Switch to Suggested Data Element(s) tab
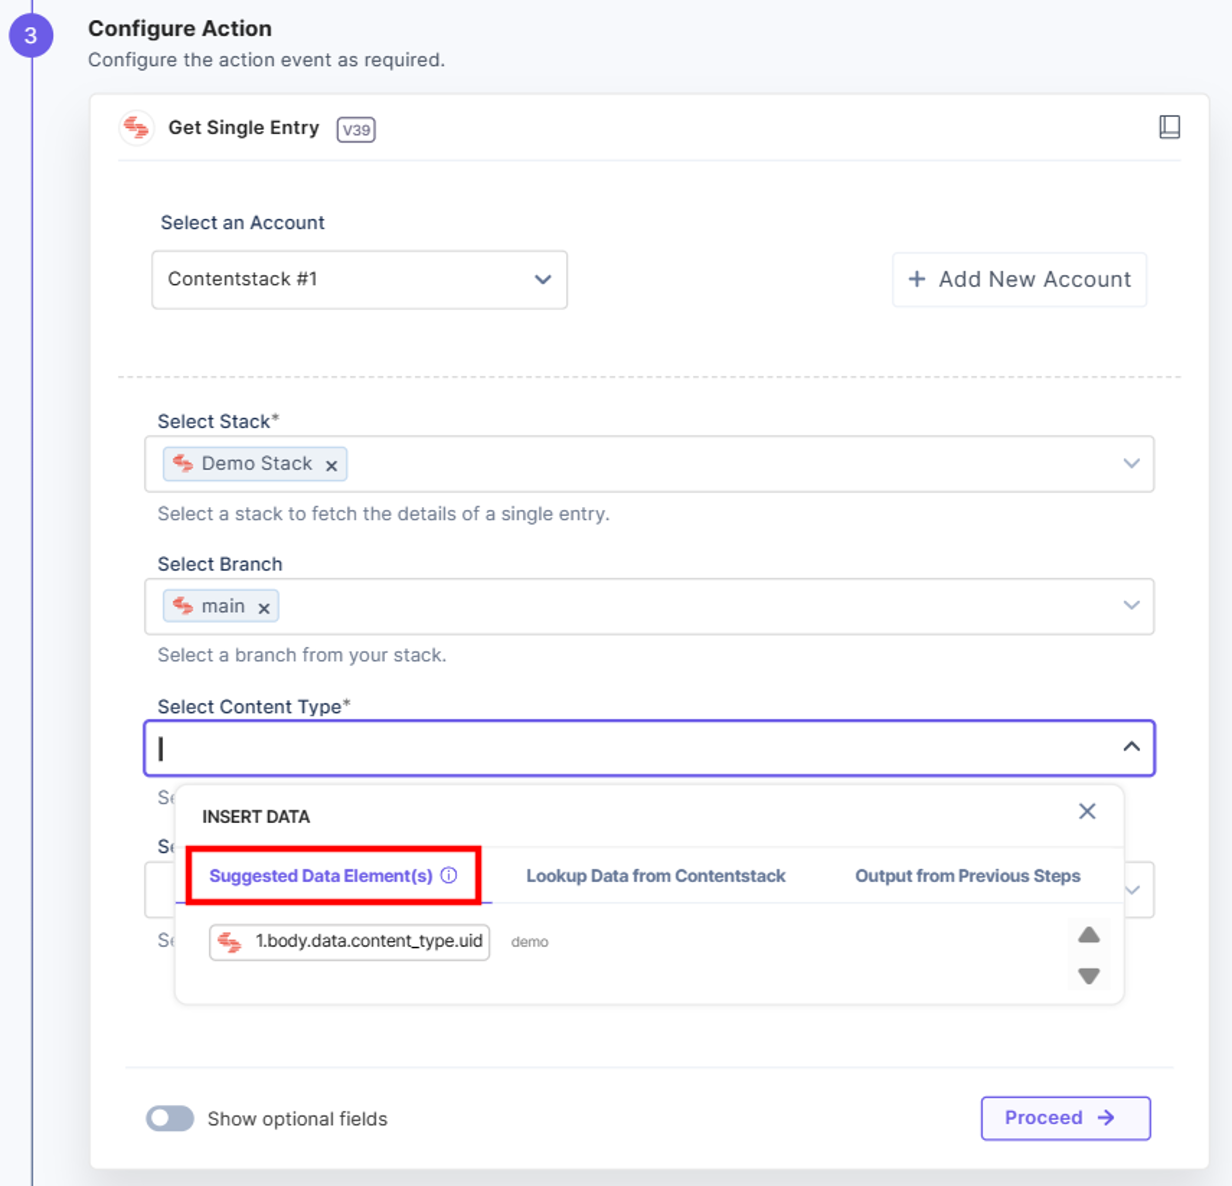 333,875
